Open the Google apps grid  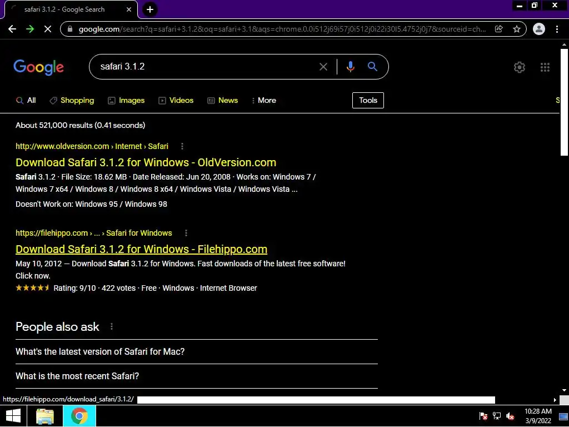tap(545, 67)
